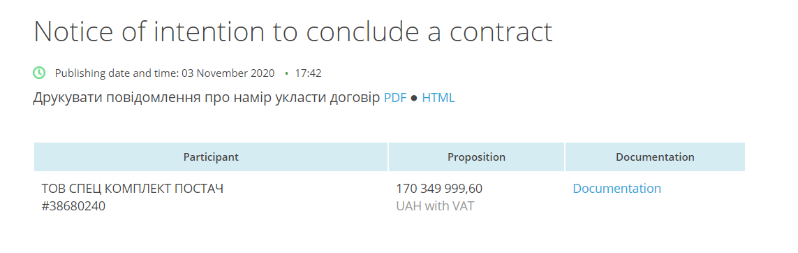Click the 'Publishing date and time' label

click(x=117, y=73)
